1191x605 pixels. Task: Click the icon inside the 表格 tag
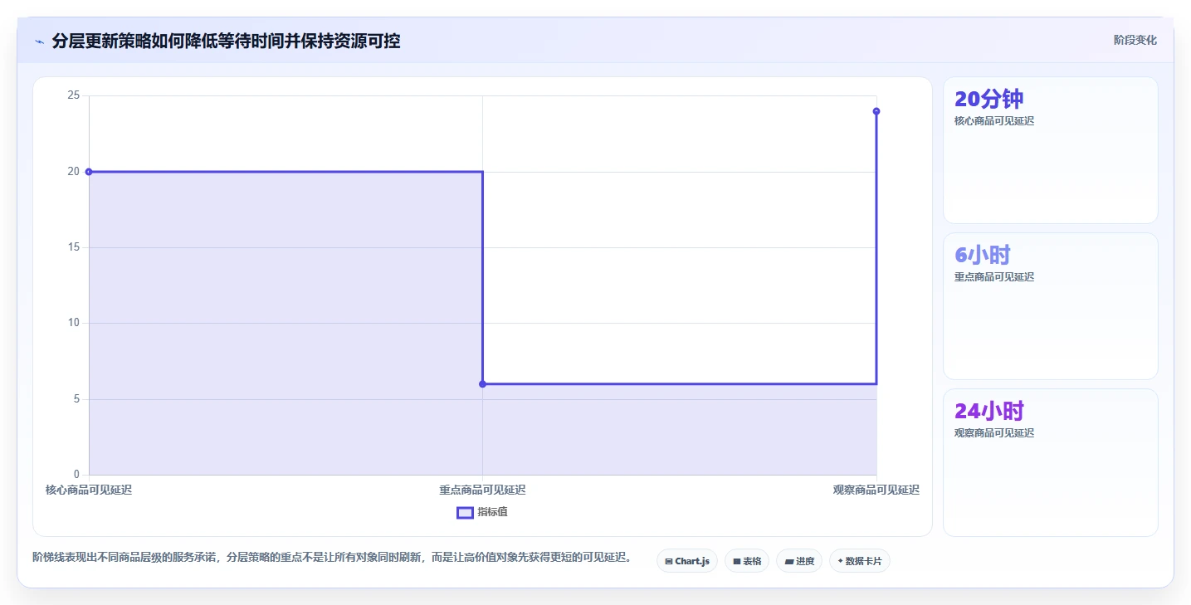click(x=736, y=562)
